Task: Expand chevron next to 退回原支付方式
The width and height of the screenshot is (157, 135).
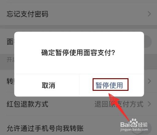Action: pos(149,104)
